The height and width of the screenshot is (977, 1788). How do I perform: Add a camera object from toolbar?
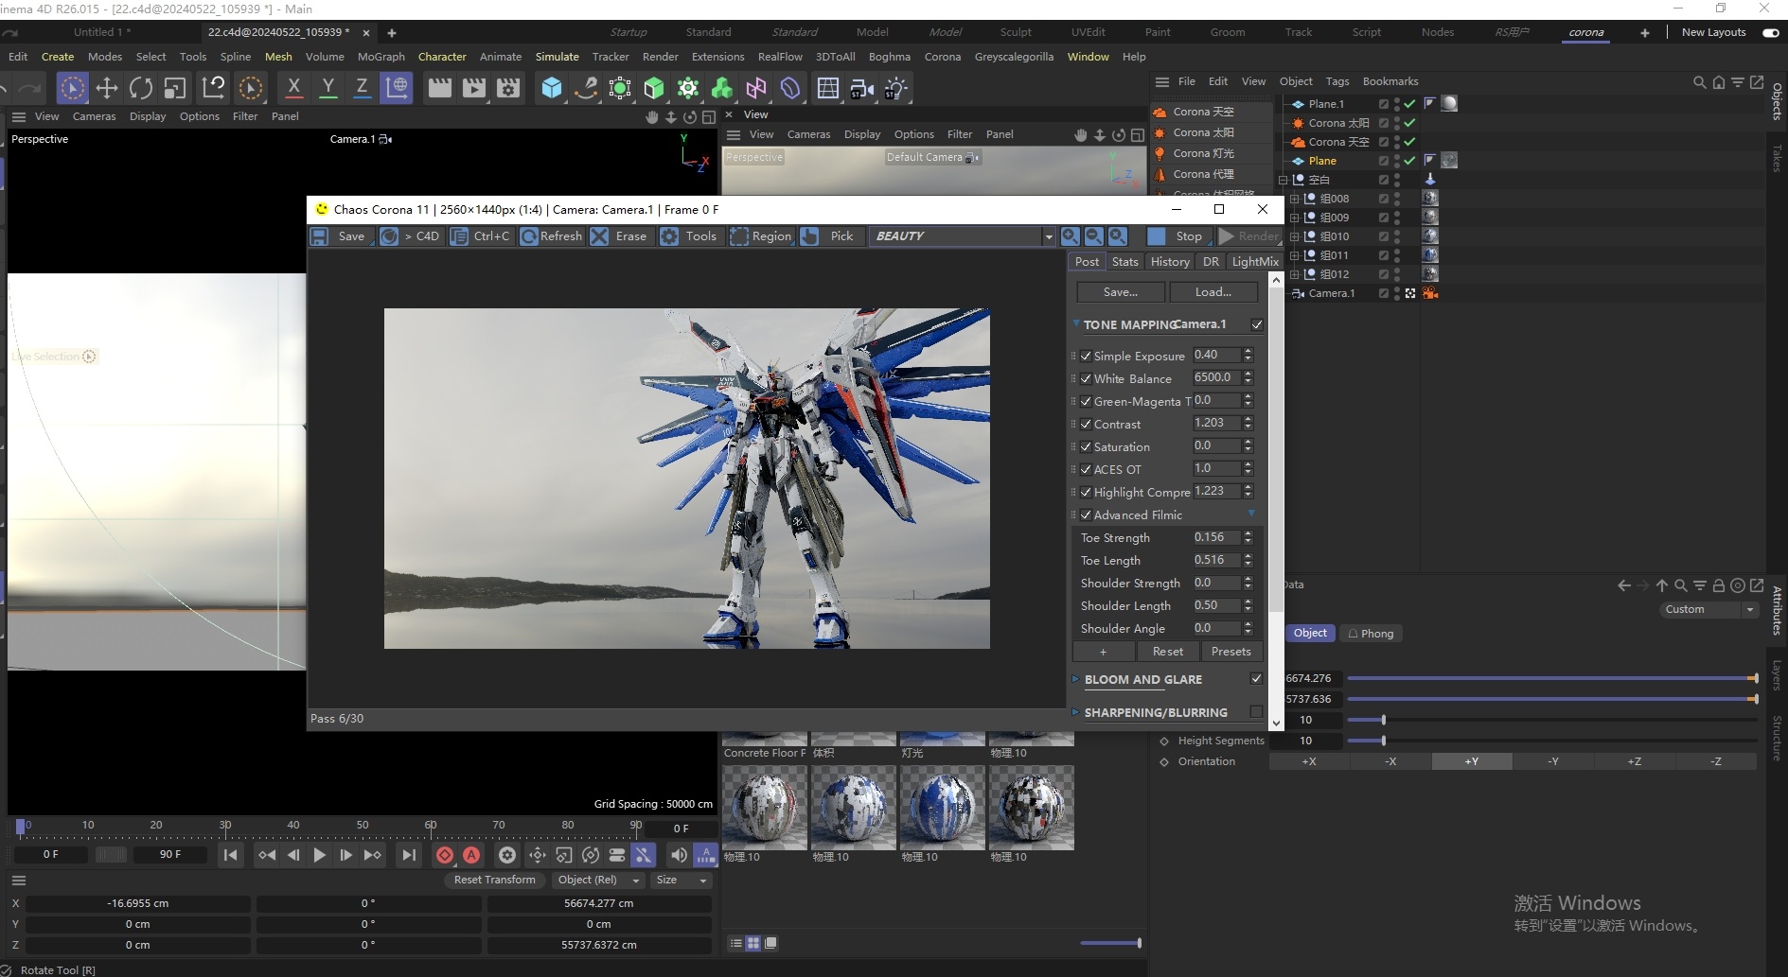pos(861,88)
